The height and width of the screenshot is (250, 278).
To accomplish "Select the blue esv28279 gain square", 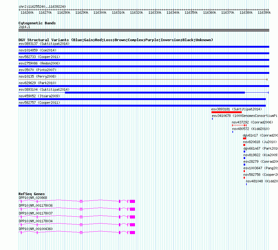I will (x=244, y=165).
